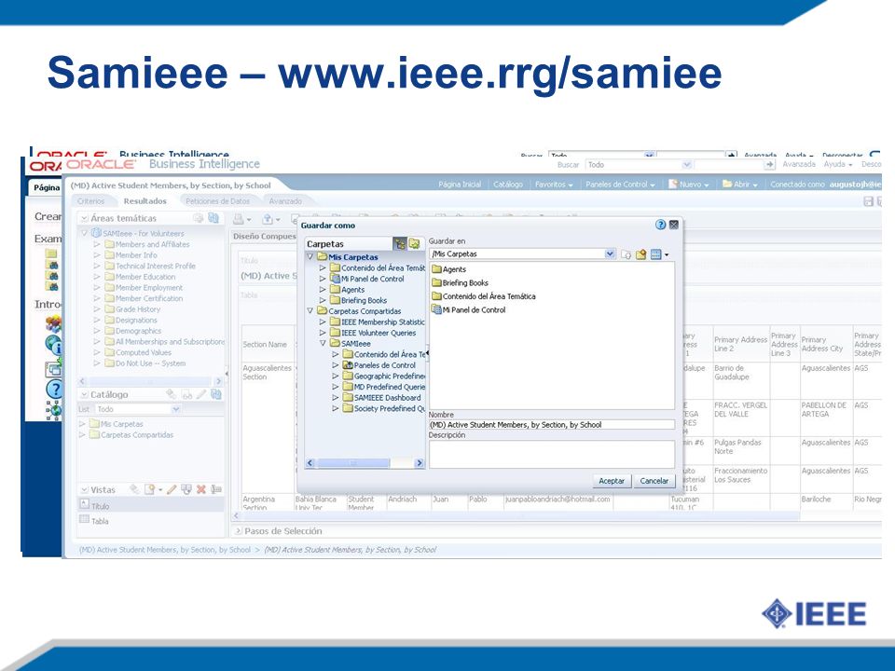Expand IEEE Membership Statistics folder
The height and width of the screenshot is (671, 895).
click(x=324, y=322)
